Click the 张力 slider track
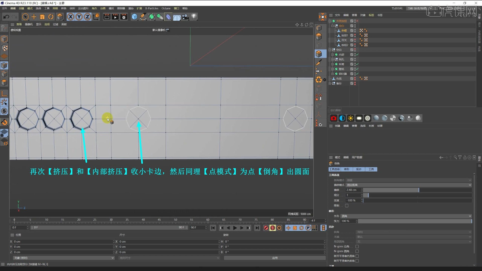Image resolution: width=482 pixels, height=271 pixels. (414, 221)
